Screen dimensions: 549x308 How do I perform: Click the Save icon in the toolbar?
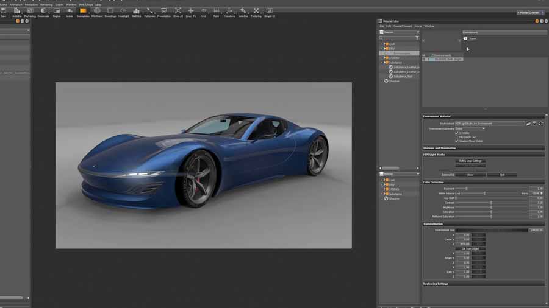pos(4,12)
